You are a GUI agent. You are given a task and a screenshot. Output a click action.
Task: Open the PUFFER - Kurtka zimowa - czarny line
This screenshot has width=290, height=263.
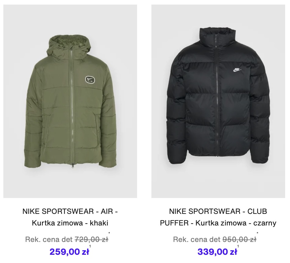pyautogui.click(x=218, y=223)
